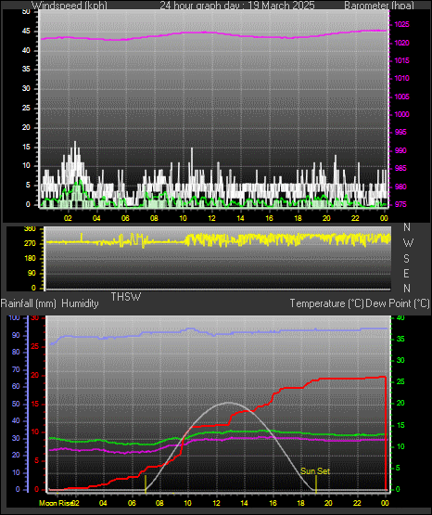Select the 1020 barometer axis value
This screenshot has width=432, height=515.
click(401, 43)
